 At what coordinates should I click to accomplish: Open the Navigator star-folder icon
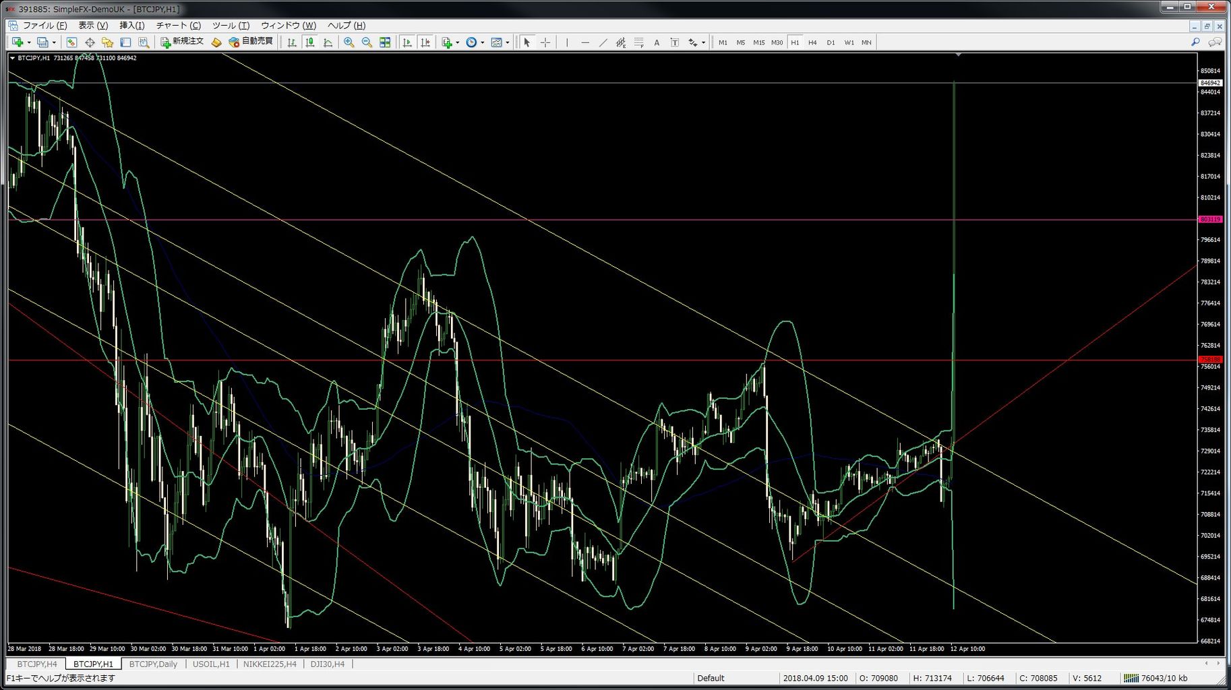tap(108, 42)
